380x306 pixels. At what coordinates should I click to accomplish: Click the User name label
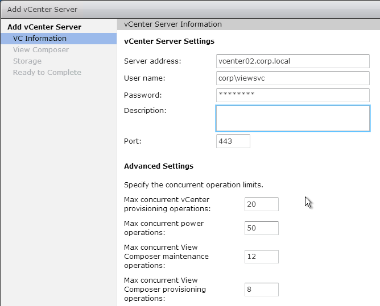coord(144,78)
